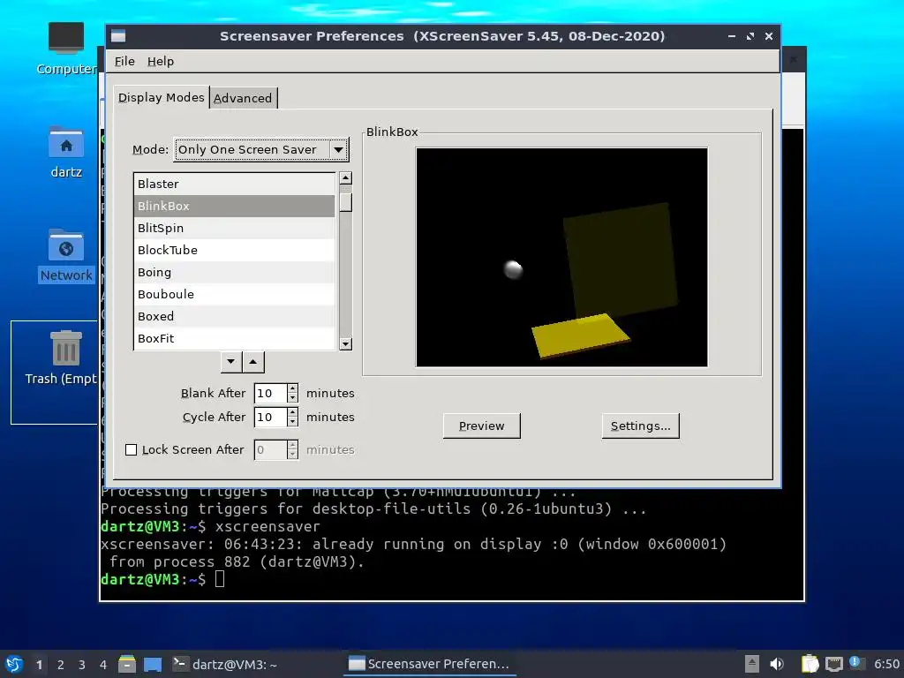Open screensaver Settings dialog
Viewport: 904px width, 678px height.
(640, 426)
